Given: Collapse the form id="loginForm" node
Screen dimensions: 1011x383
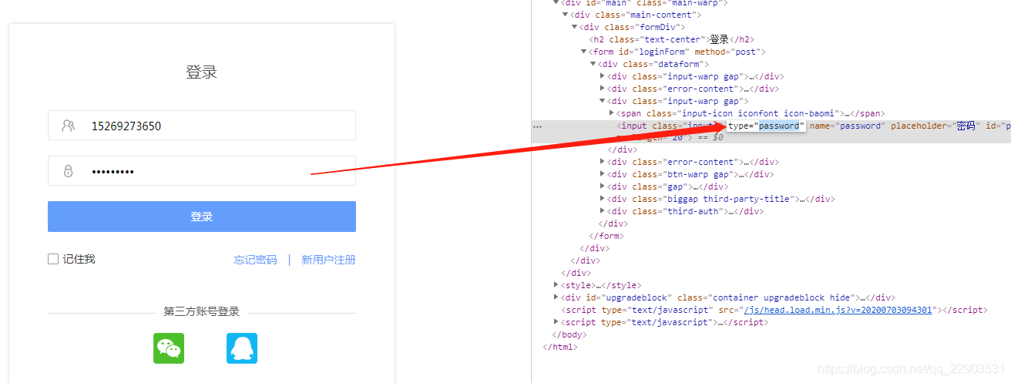Looking at the screenshot, I should [x=583, y=52].
